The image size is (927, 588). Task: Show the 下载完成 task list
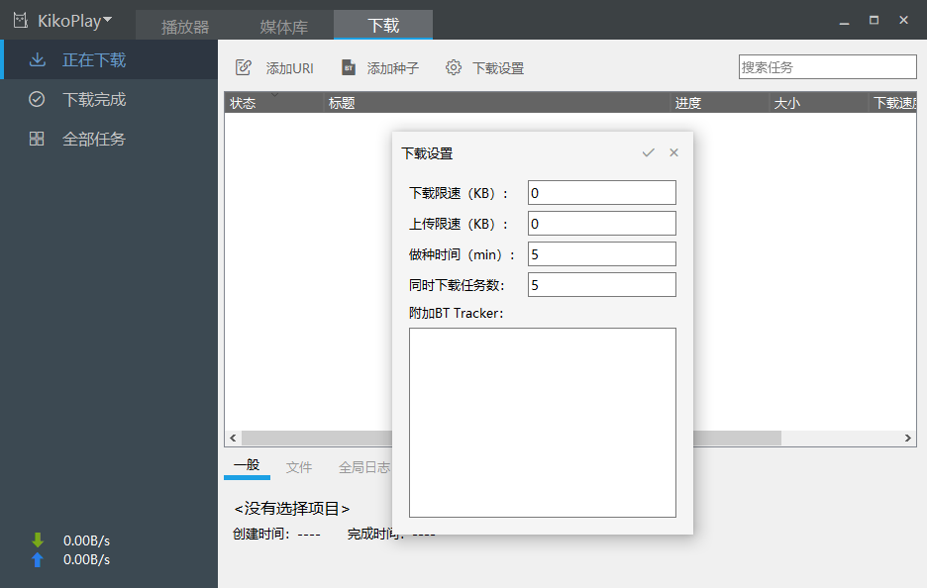coord(109,99)
